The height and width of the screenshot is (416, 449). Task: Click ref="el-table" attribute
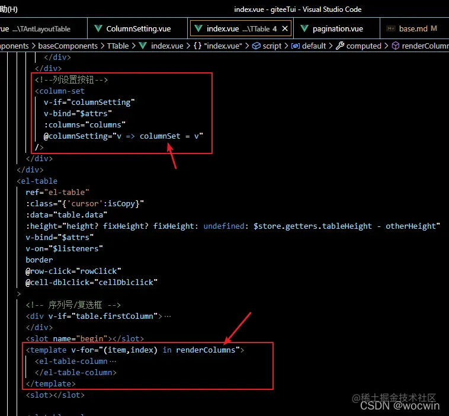pos(57,192)
